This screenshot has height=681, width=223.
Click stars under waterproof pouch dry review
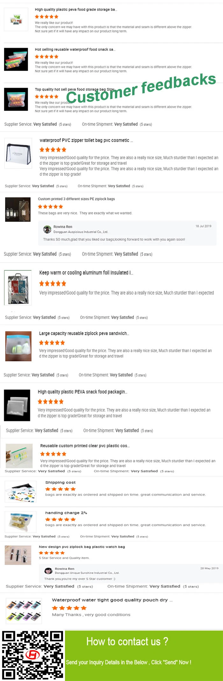tap(69, 608)
